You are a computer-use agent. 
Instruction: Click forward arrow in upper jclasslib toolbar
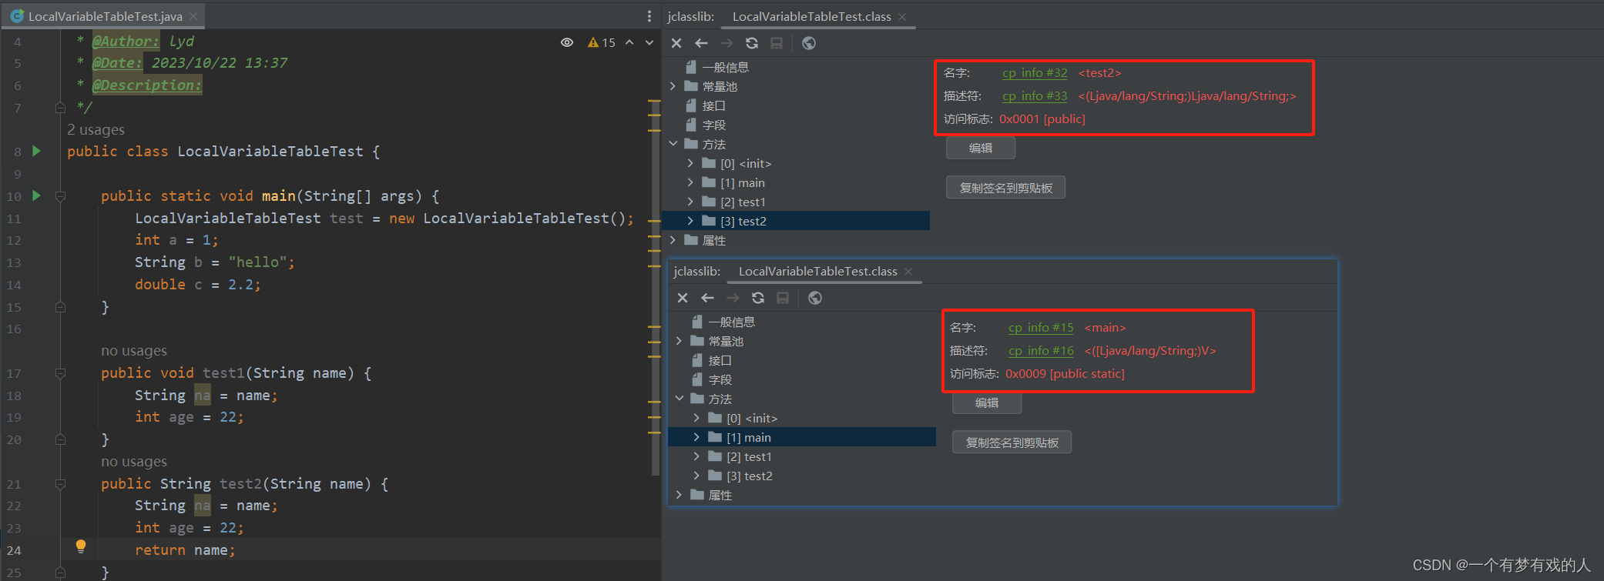pos(726,43)
